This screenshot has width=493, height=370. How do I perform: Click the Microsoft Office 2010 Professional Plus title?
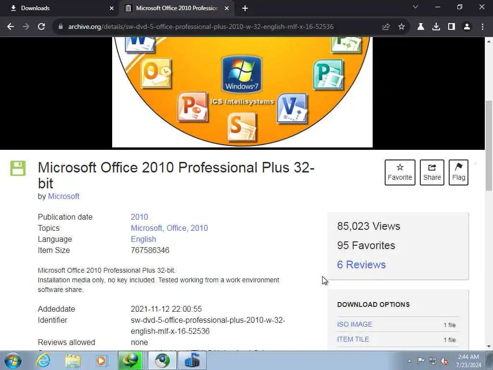pyautogui.click(x=176, y=175)
